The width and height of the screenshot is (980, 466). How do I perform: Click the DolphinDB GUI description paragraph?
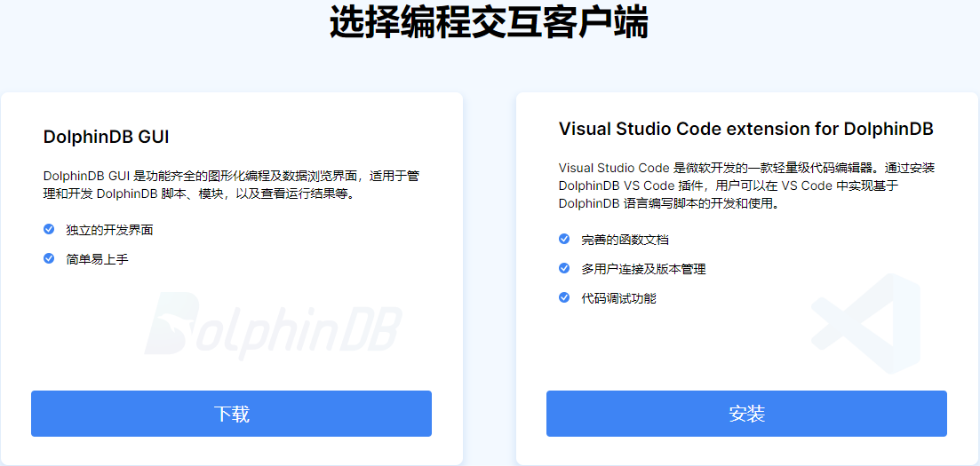pos(231,185)
